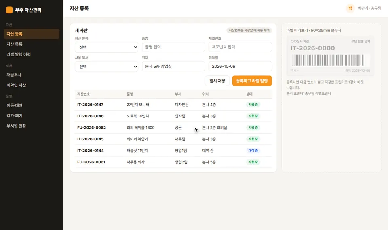
Task: Select asset number FU-2026-0061
Action: [91, 162]
